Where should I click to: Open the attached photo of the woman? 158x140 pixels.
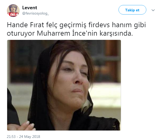pyautogui.click(x=64, y=85)
